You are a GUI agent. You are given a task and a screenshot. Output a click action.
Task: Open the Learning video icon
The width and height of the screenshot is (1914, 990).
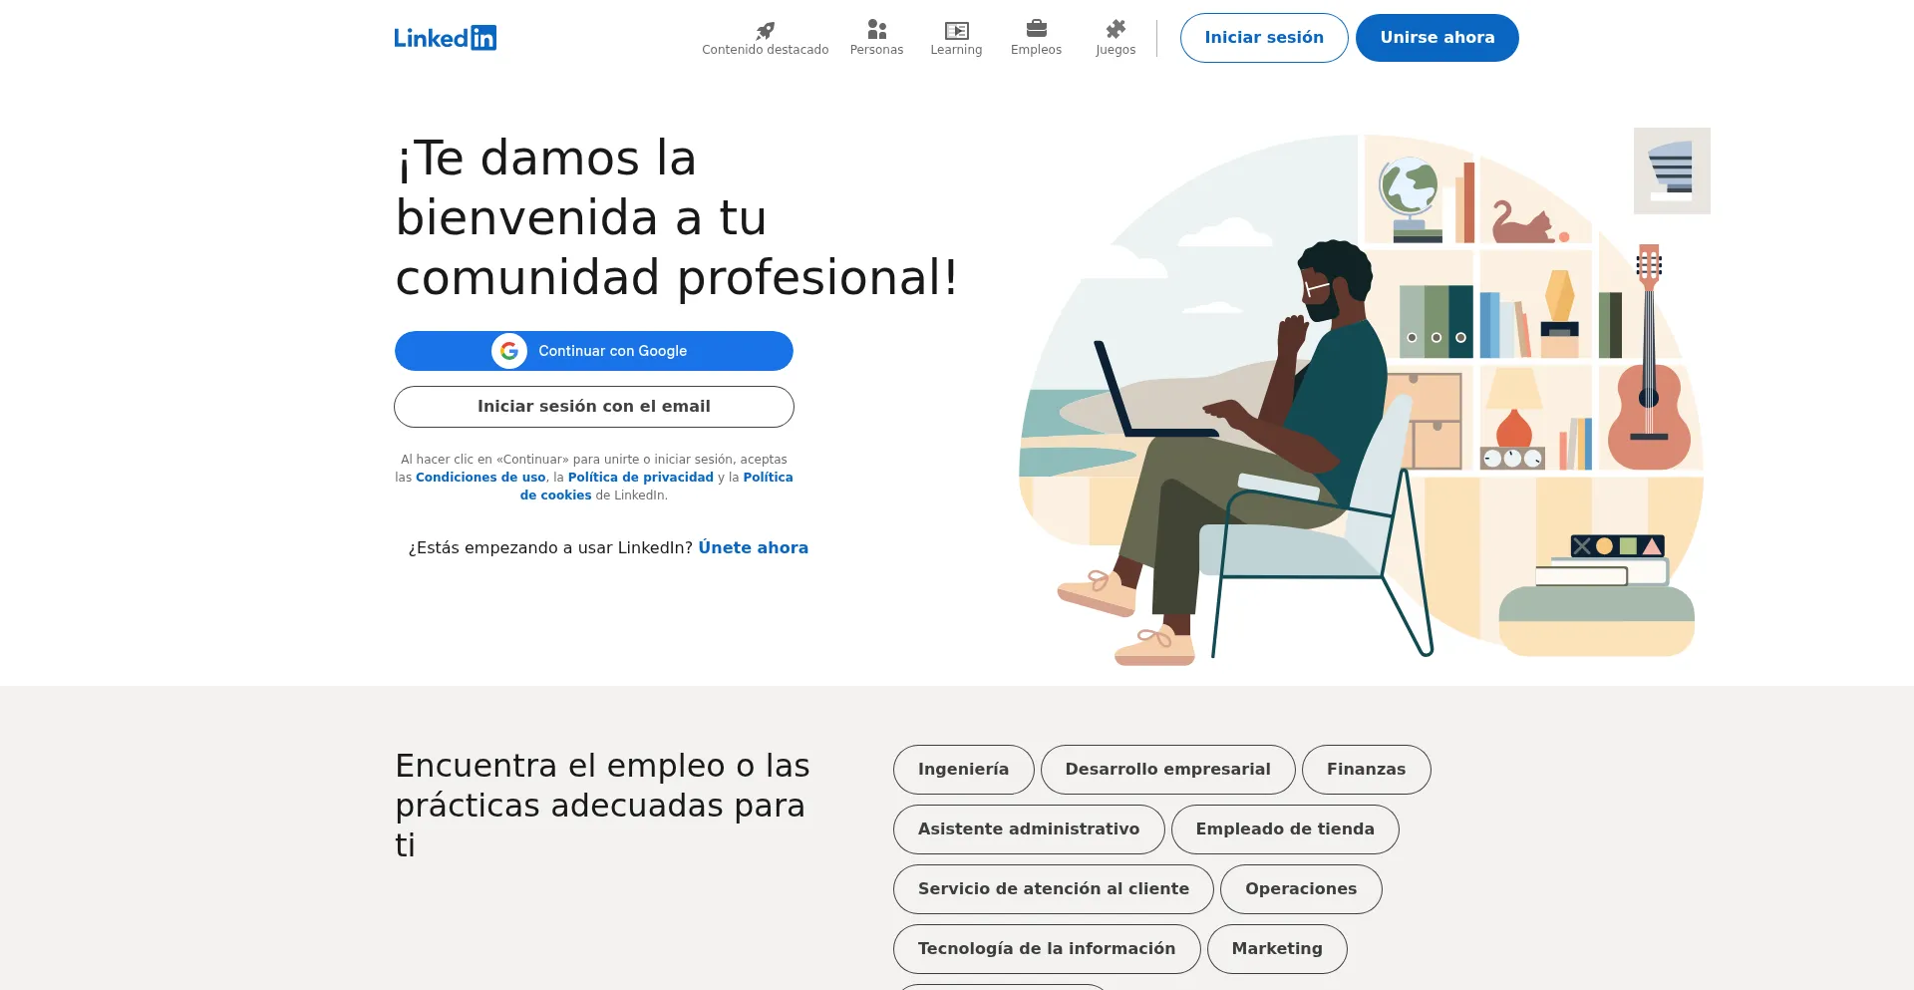tap(956, 30)
